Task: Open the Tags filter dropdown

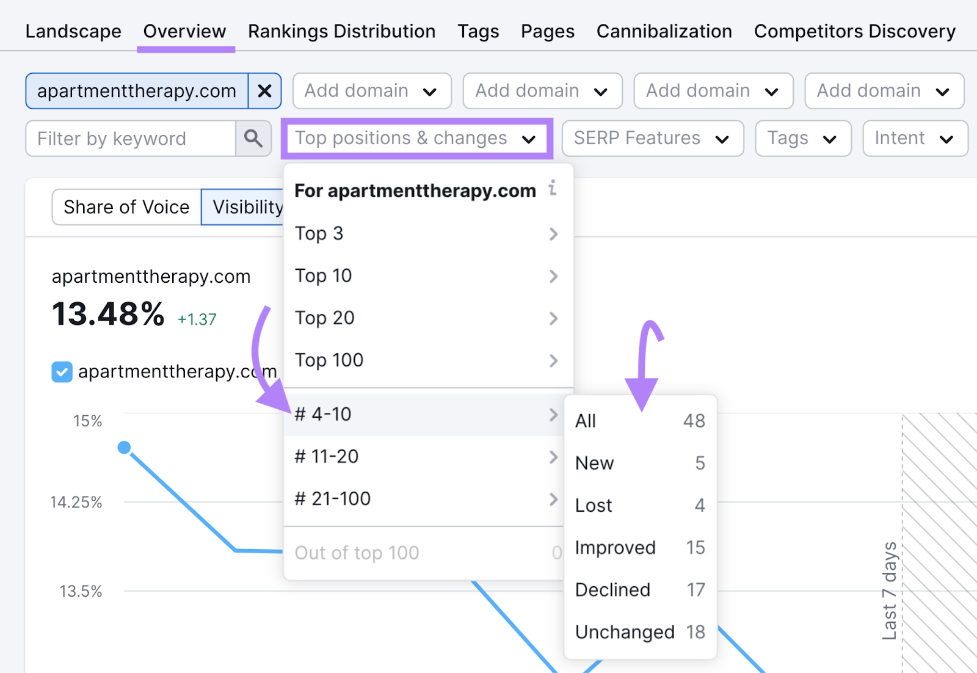Action: pyautogui.click(x=803, y=139)
